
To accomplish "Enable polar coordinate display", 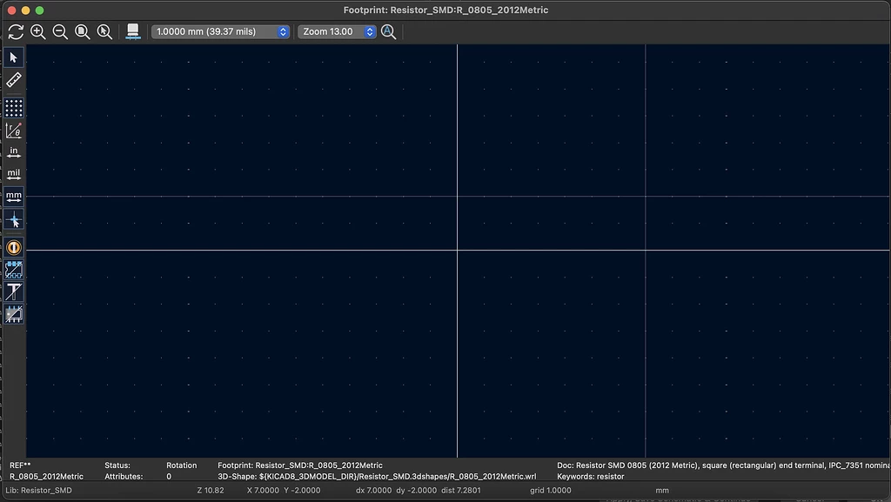I will 13,130.
